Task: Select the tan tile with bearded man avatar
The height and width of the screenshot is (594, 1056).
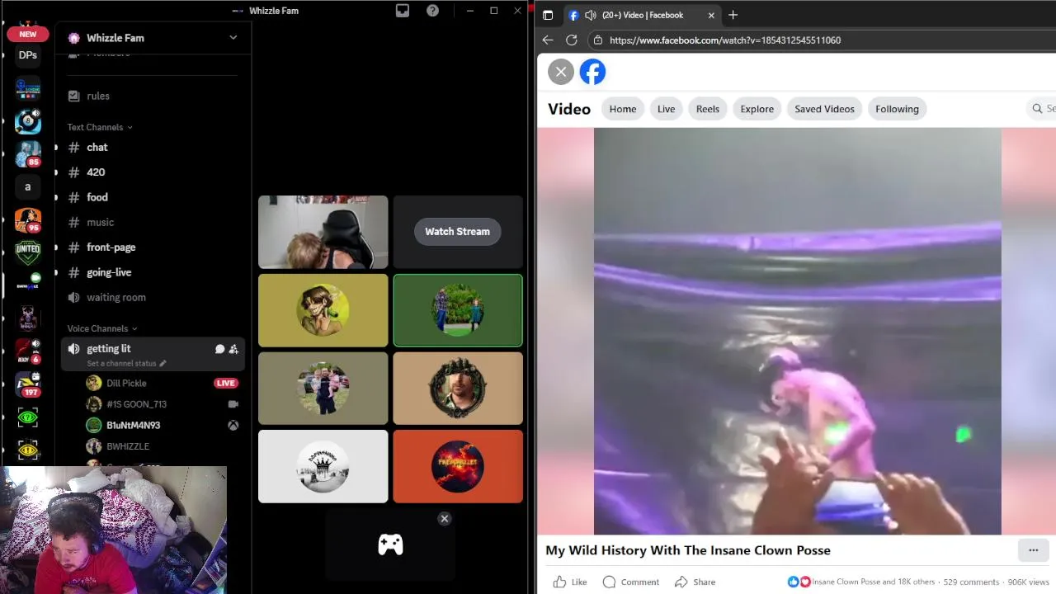Action: (x=458, y=388)
